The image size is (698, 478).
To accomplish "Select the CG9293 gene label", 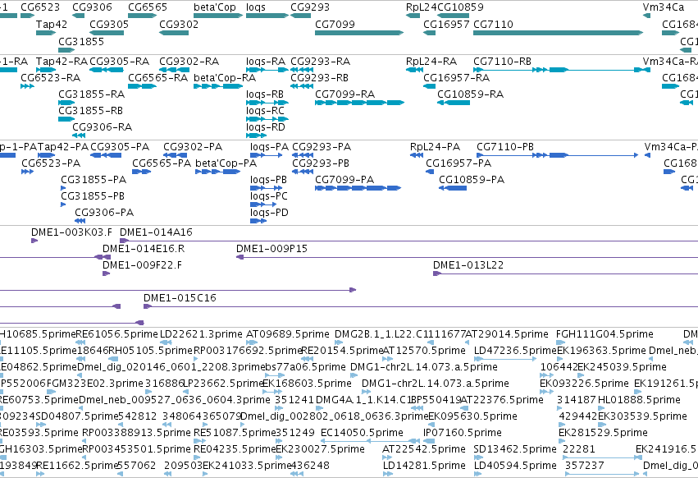I will (310, 7).
